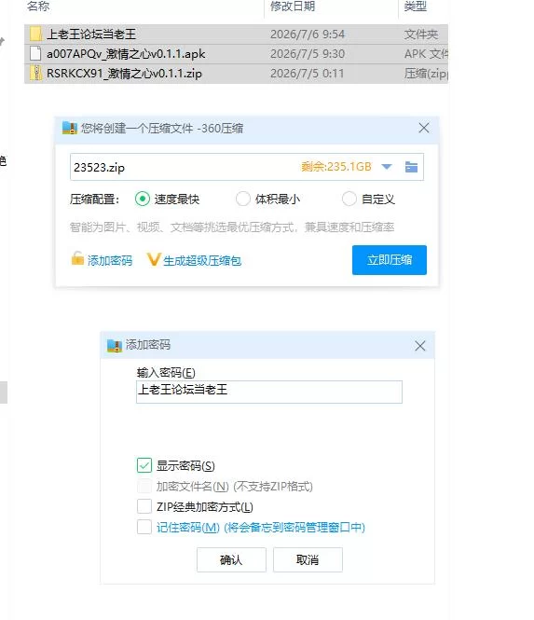Check the 记住密码(M) checkbox
Screen dimensions: 534x620
pyautogui.click(x=144, y=527)
